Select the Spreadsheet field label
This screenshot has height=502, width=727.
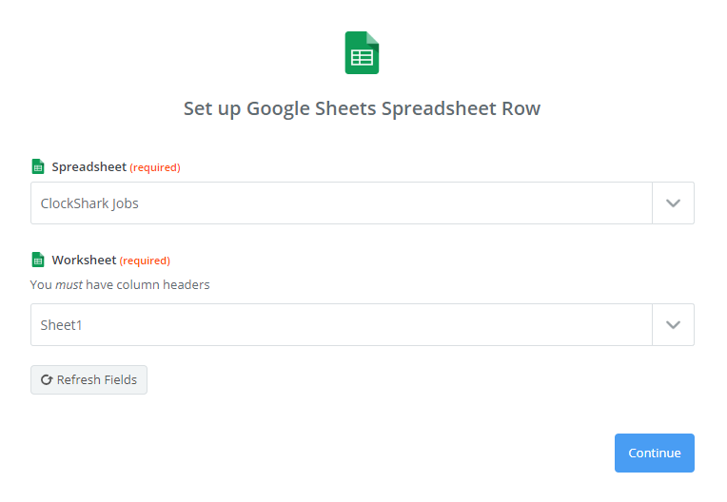click(x=89, y=166)
